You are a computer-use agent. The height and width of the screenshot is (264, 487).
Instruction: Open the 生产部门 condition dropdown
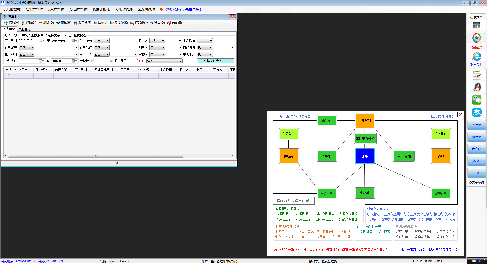click(x=26, y=54)
